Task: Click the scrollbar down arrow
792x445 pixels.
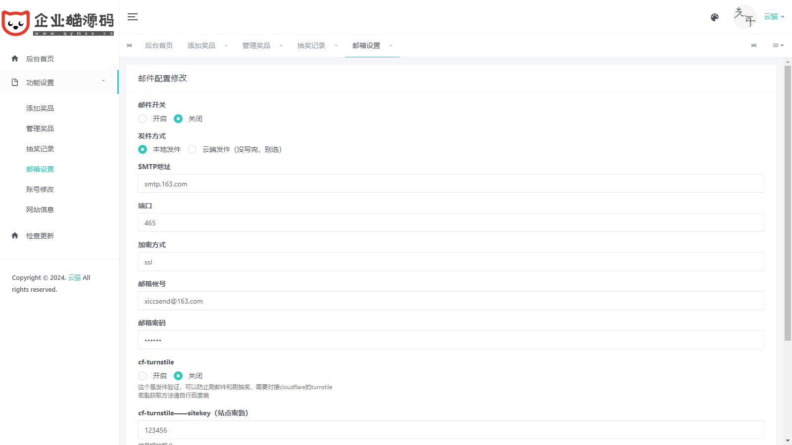Action: [x=788, y=441]
